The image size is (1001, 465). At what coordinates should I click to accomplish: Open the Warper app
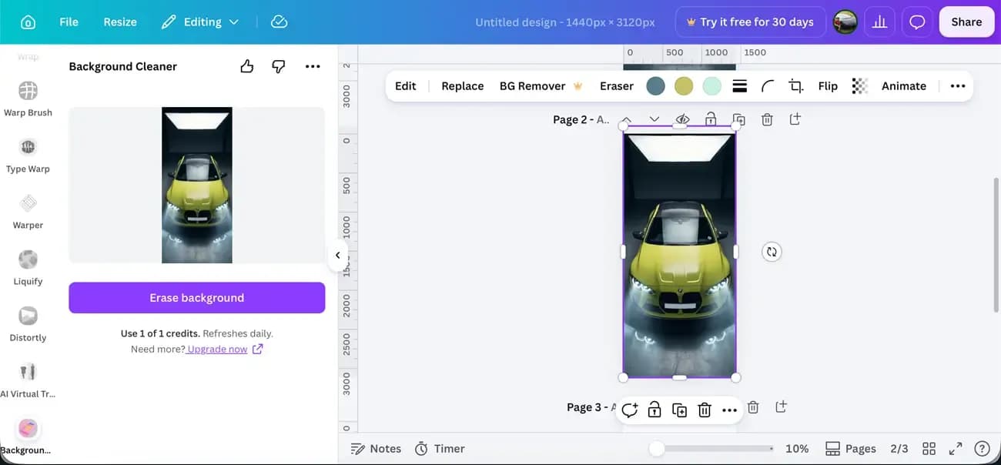pyautogui.click(x=28, y=211)
